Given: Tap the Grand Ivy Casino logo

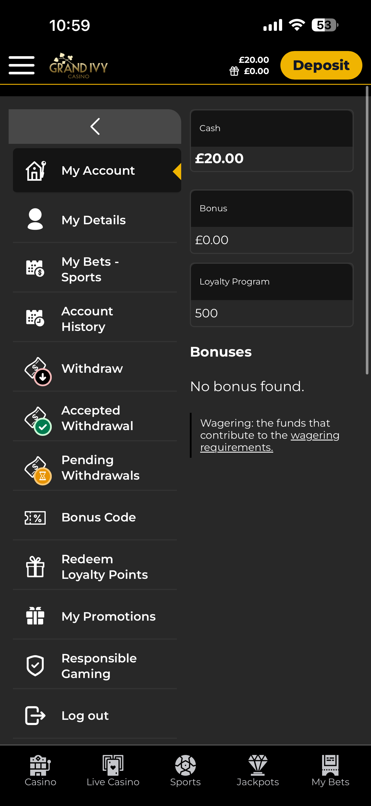Looking at the screenshot, I should tap(79, 66).
